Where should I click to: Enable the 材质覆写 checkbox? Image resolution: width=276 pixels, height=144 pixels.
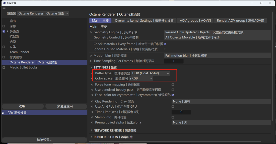pos(4,57)
